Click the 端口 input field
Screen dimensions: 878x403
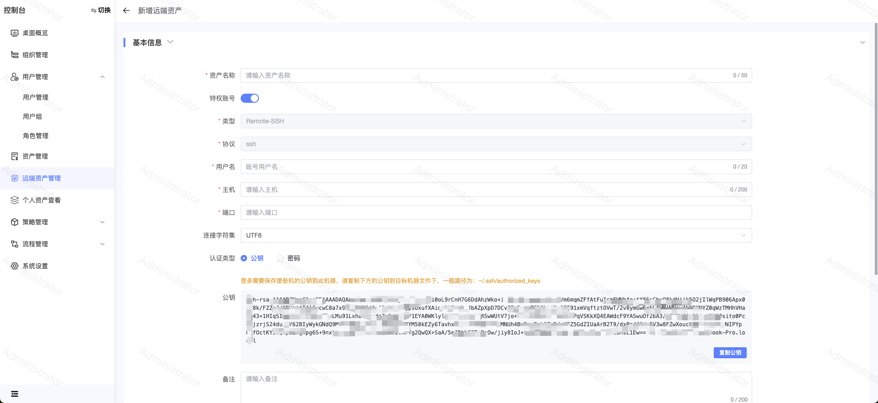tap(496, 212)
